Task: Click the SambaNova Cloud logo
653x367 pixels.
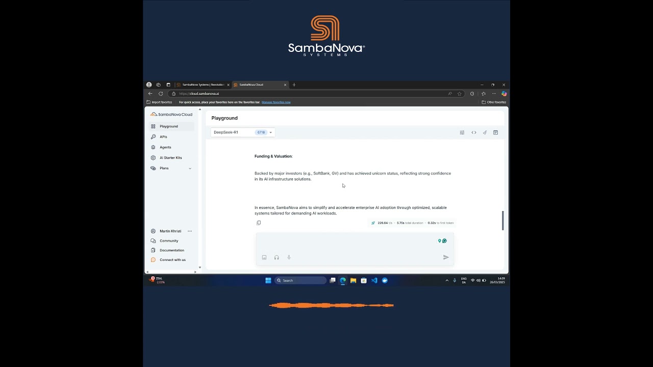Action: point(171,115)
